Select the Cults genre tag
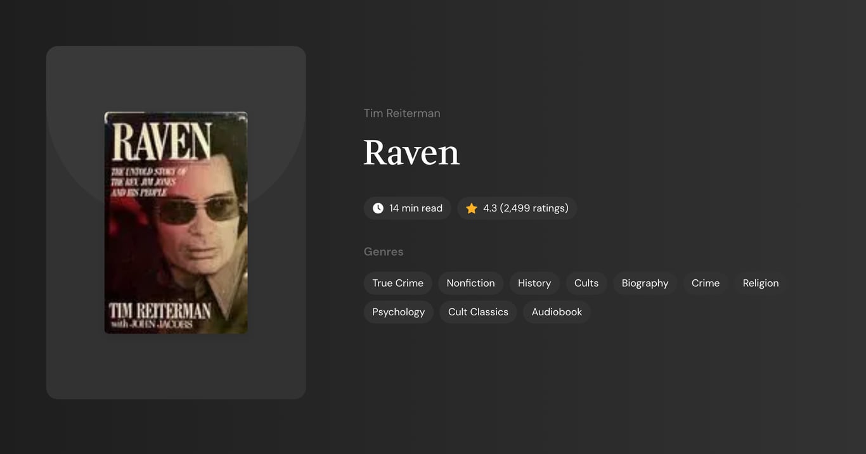 [586, 283]
